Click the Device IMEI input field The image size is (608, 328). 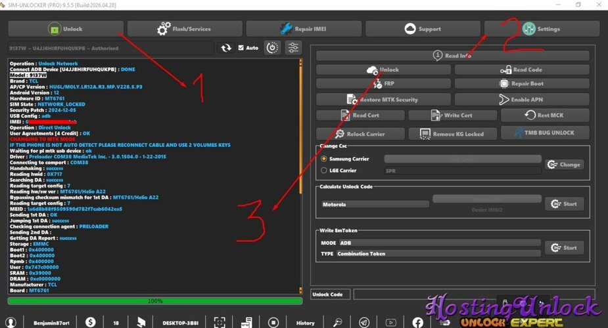487,199
